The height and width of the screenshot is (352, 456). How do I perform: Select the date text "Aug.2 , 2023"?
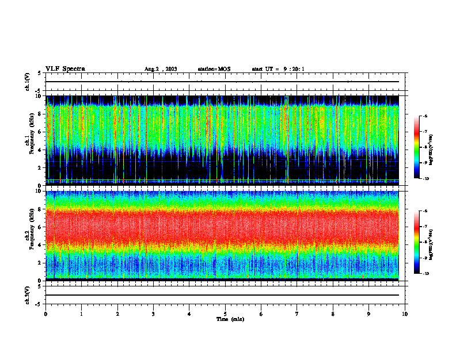coord(161,69)
